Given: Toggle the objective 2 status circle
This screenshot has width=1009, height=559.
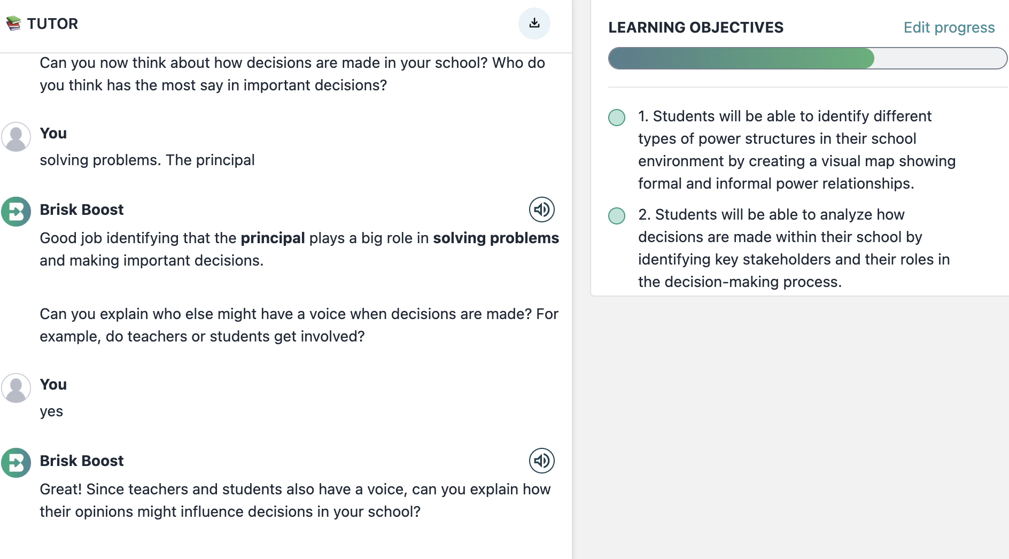Looking at the screenshot, I should coord(617,216).
